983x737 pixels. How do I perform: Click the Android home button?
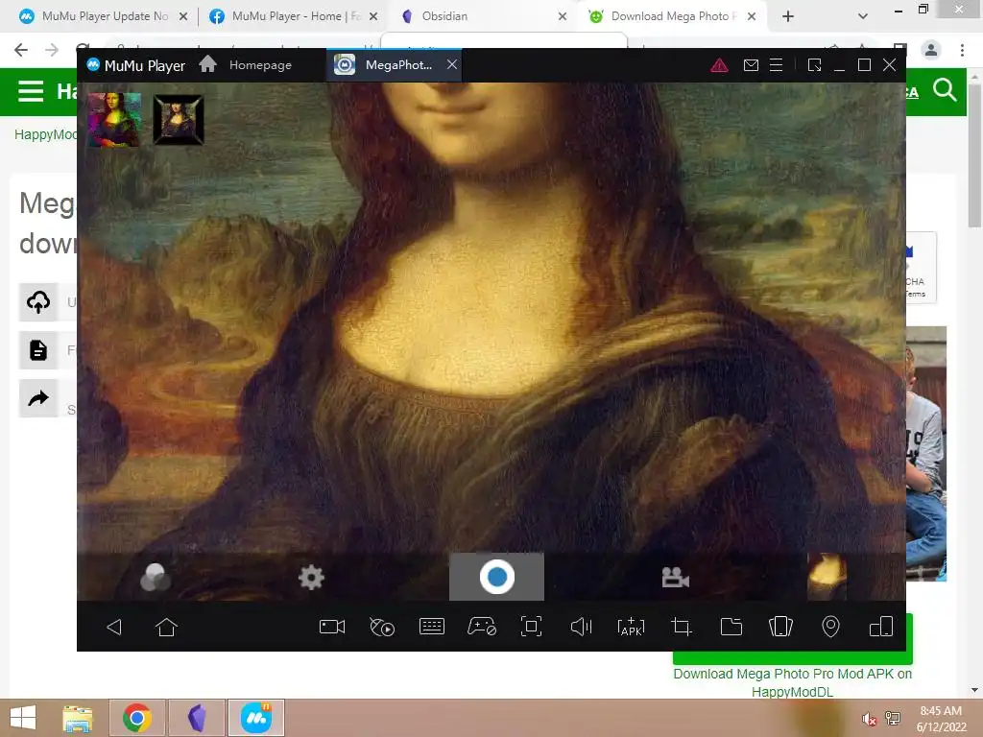pyautogui.click(x=166, y=627)
